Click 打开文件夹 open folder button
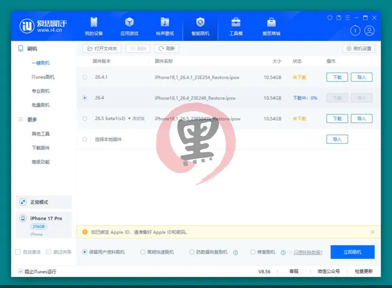This screenshot has height=288, width=392. pyautogui.click(x=102, y=49)
